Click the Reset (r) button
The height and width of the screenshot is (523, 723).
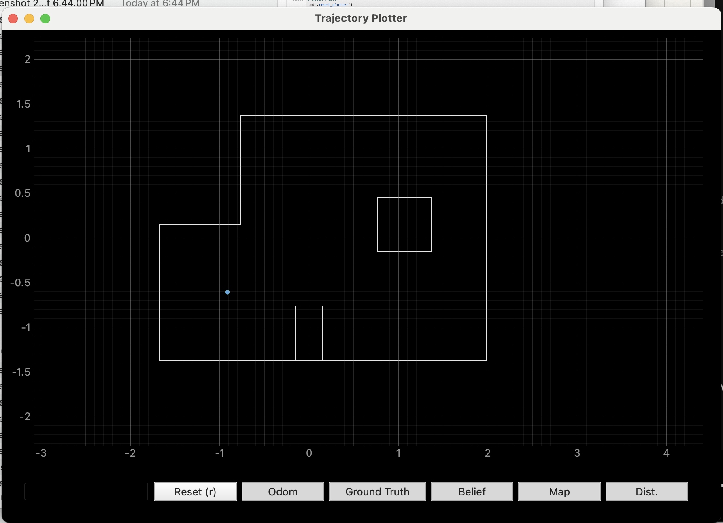click(195, 491)
